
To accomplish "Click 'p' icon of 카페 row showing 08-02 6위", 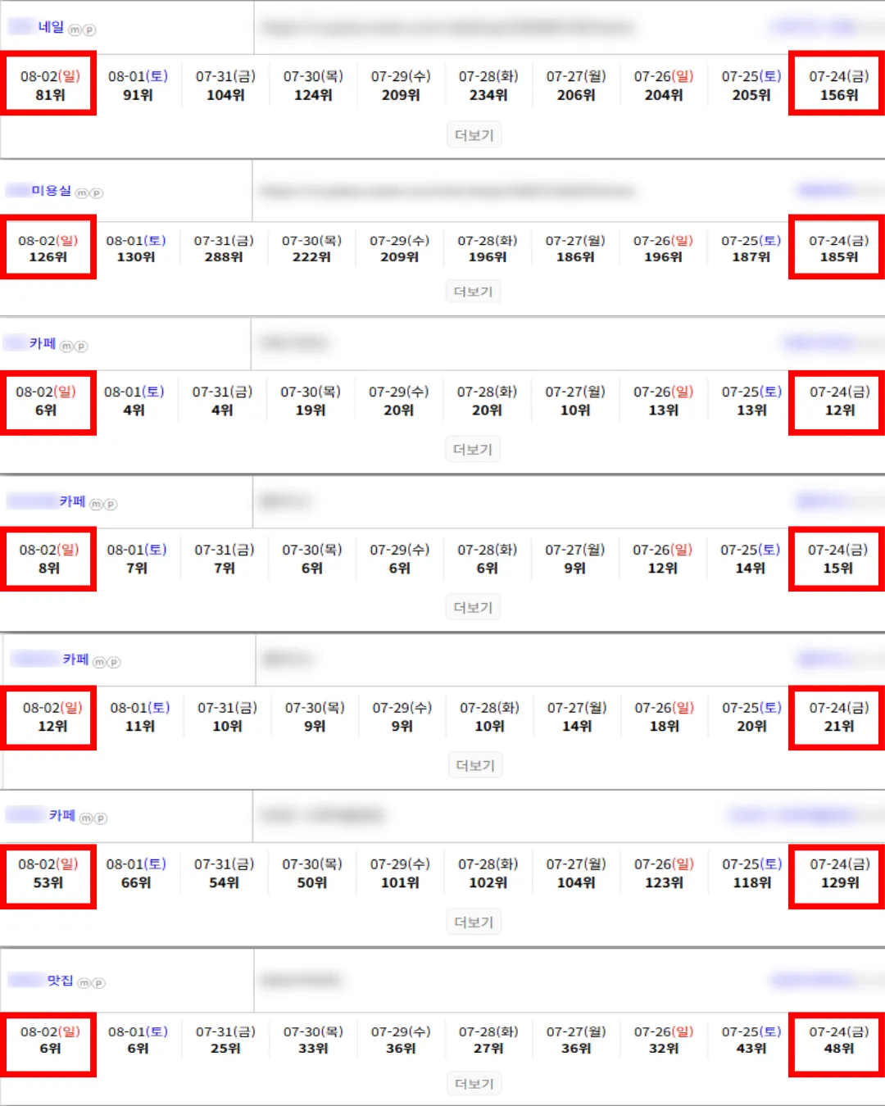I will tap(80, 347).
